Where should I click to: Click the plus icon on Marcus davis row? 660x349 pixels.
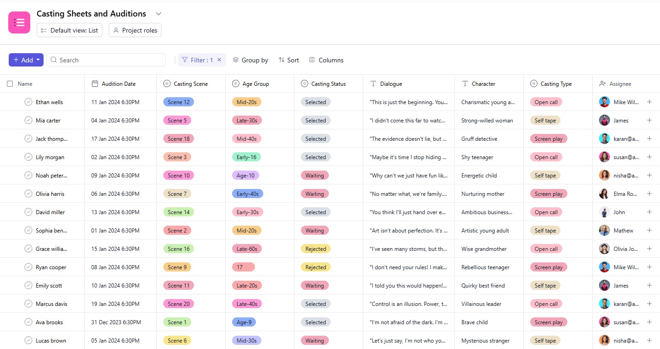[x=649, y=304]
